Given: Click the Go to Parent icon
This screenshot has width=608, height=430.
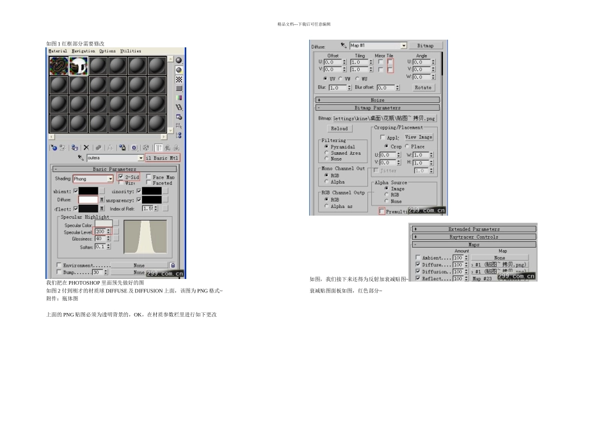Looking at the screenshot, I should pyautogui.click(x=168, y=148).
